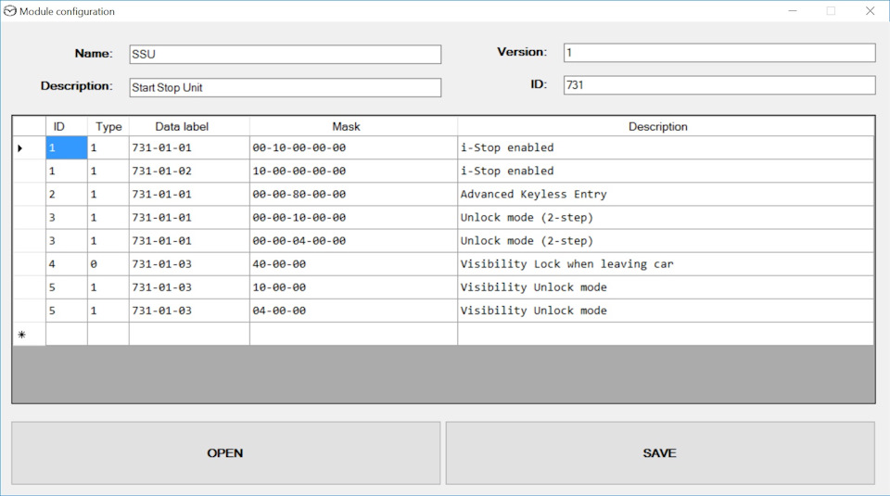Click mask cell 00-10-00-00-00
Viewport: 890px width, 496px height.
click(353, 147)
